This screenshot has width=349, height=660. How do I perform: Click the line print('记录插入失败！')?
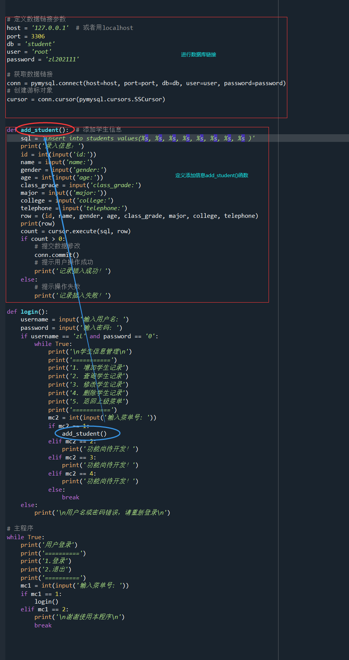point(73,296)
